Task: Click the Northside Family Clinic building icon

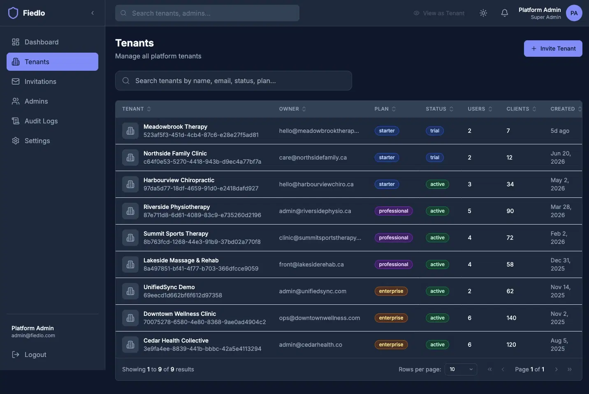Action: [130, 158]
